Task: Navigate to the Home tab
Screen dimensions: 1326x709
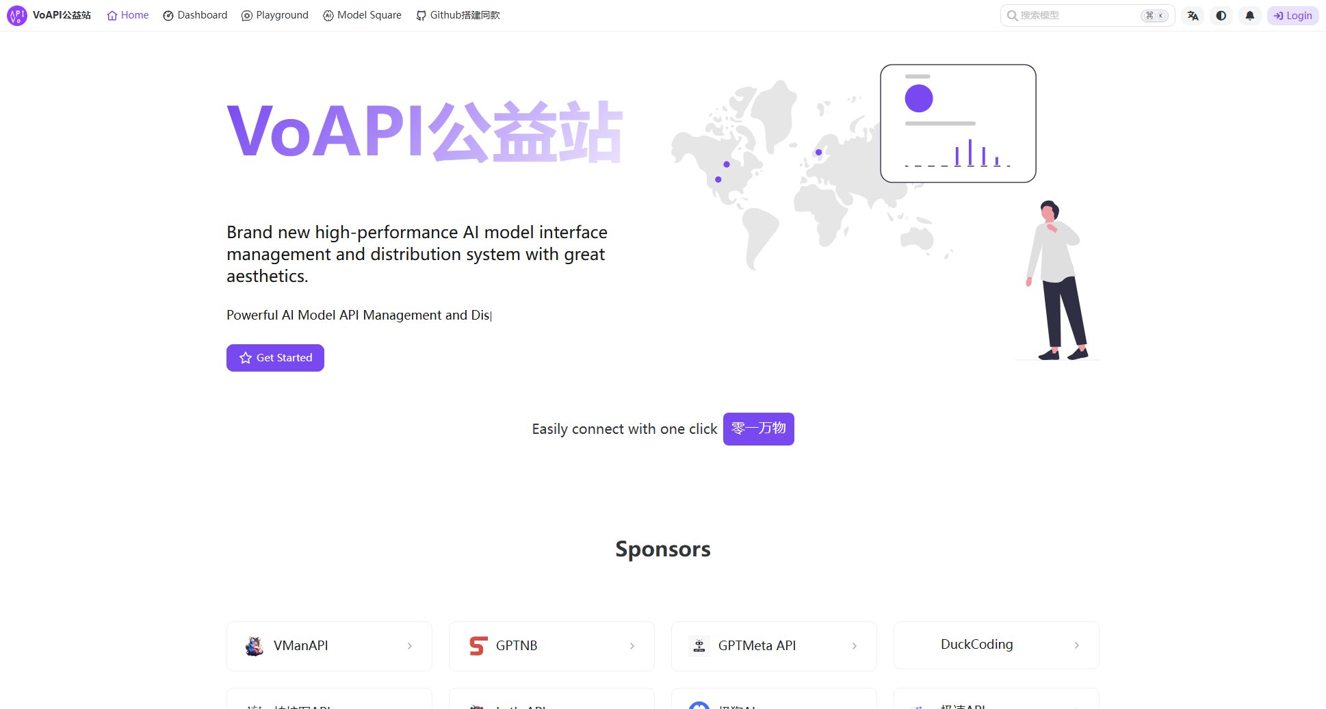Action: 128,15
